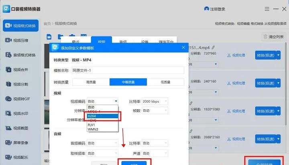Viewport: 289px width, 165px height.
Task: Select 低质量 conversion quality
Action: coord(165,82)
